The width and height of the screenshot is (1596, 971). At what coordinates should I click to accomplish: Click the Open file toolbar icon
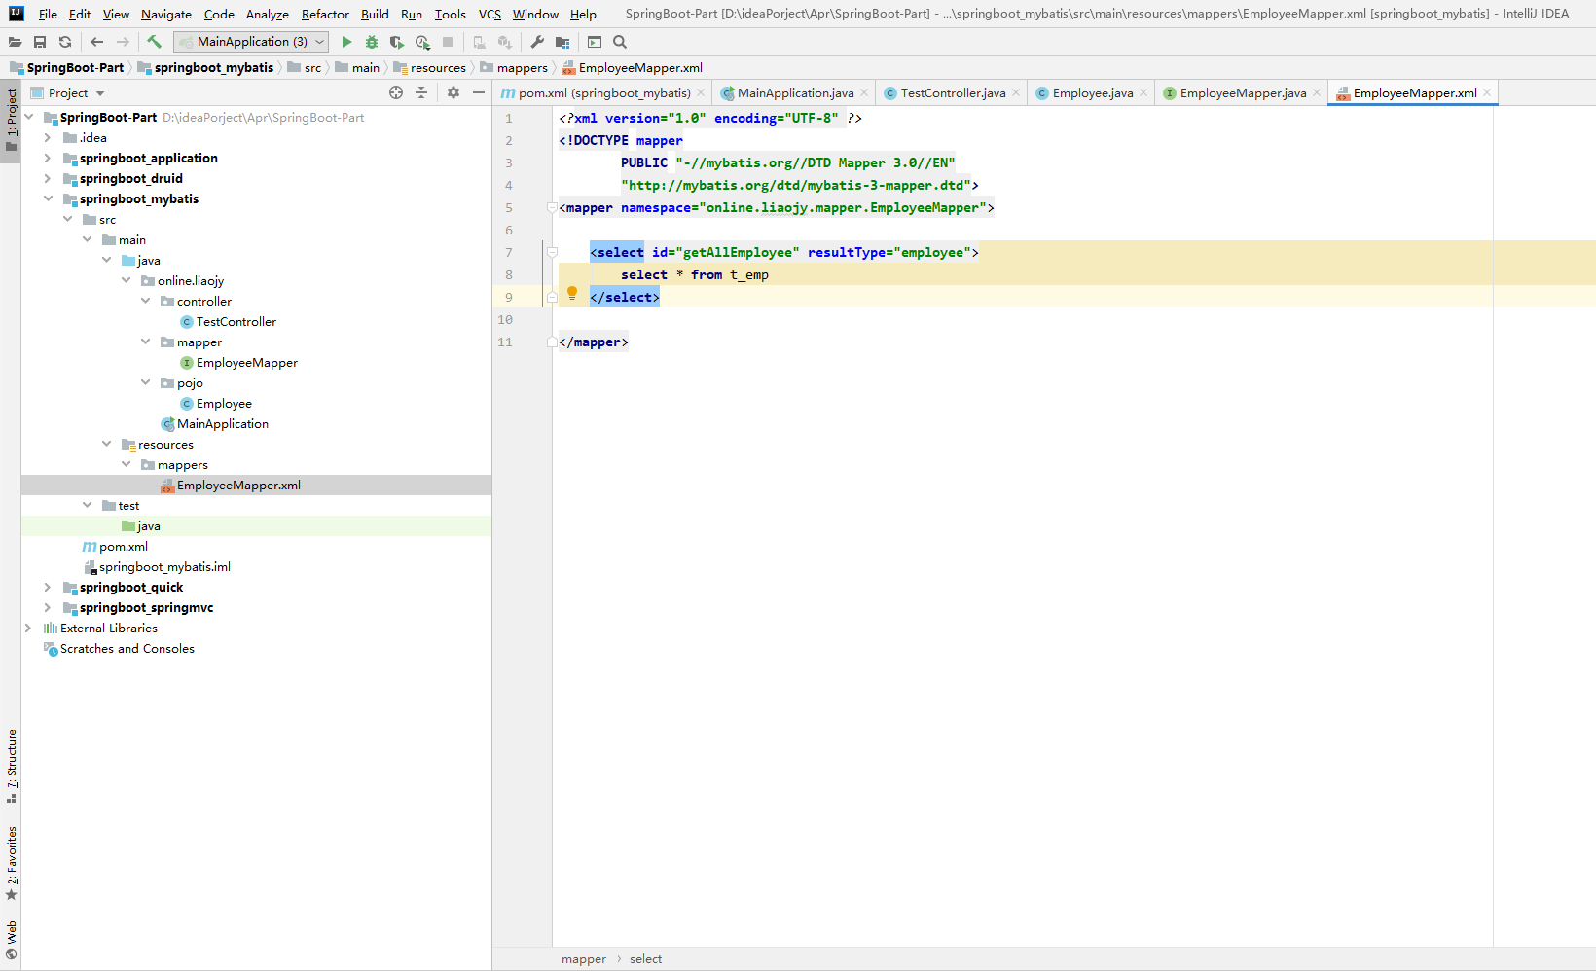tap(15, 42)
